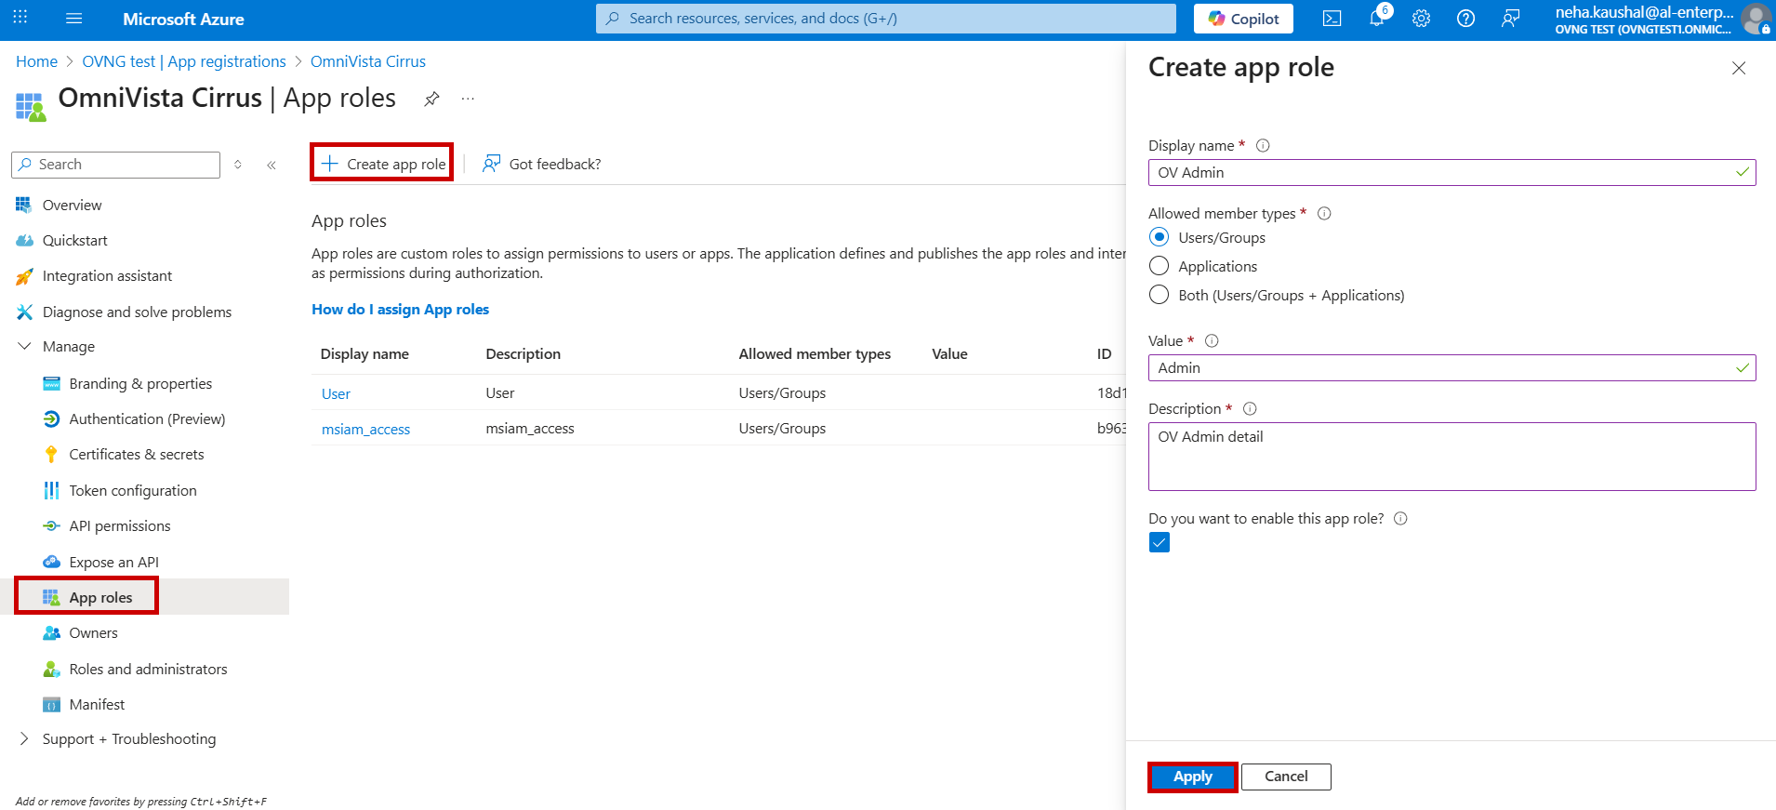Expand Support + Troubleshooting section
Screen dimensions: 1776x810
[24, 738]
